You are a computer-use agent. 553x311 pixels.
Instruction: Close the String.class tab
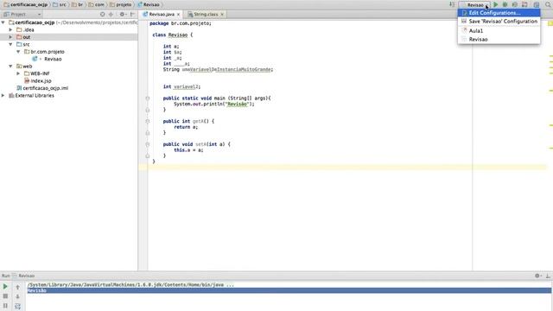coord(222,15)
